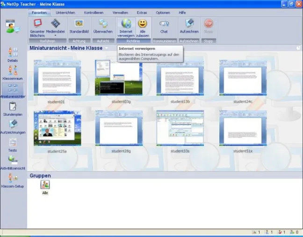Open Stundenplan in sidebar
303x237 pixels.
pos(13,109)
